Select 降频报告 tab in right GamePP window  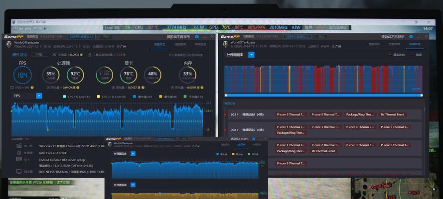[415, 44]
